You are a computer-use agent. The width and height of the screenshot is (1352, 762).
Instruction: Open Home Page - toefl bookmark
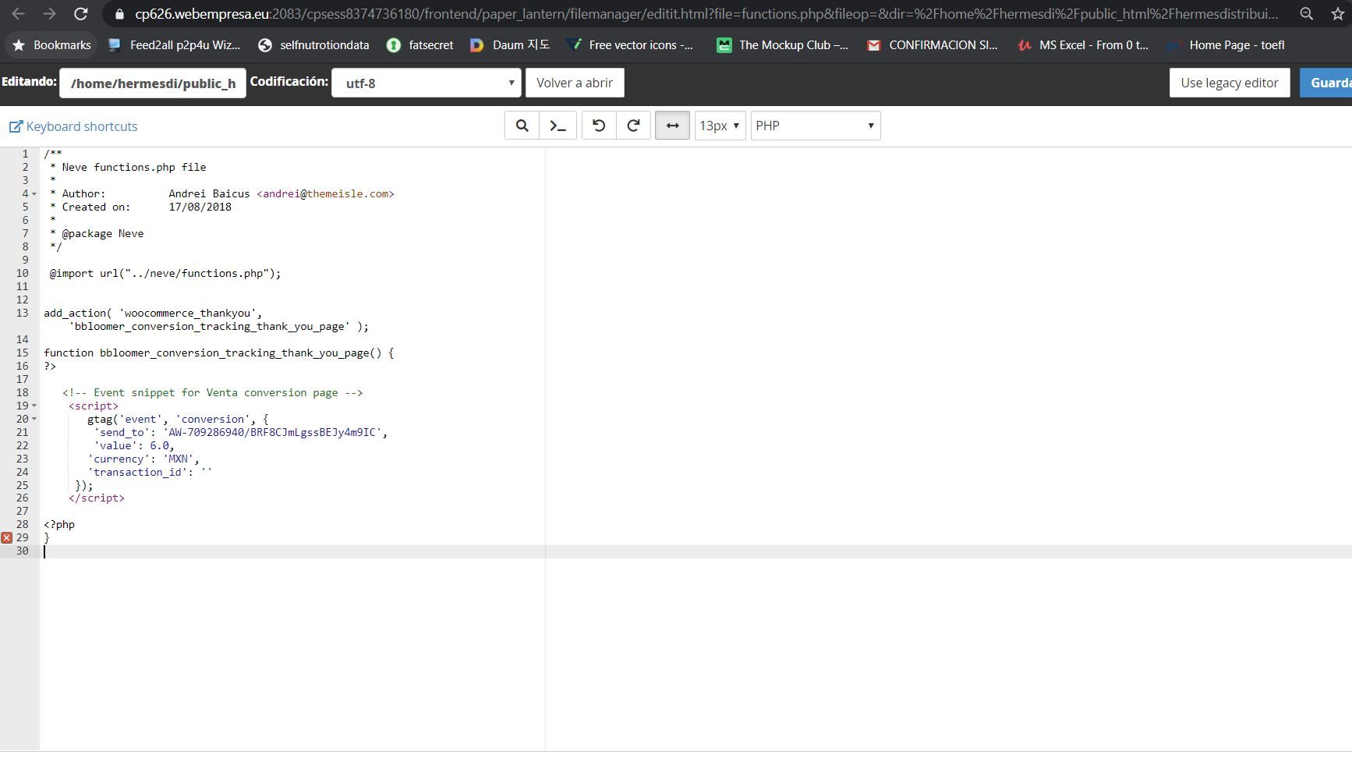pyautogui.click(x=1226, y=45)
